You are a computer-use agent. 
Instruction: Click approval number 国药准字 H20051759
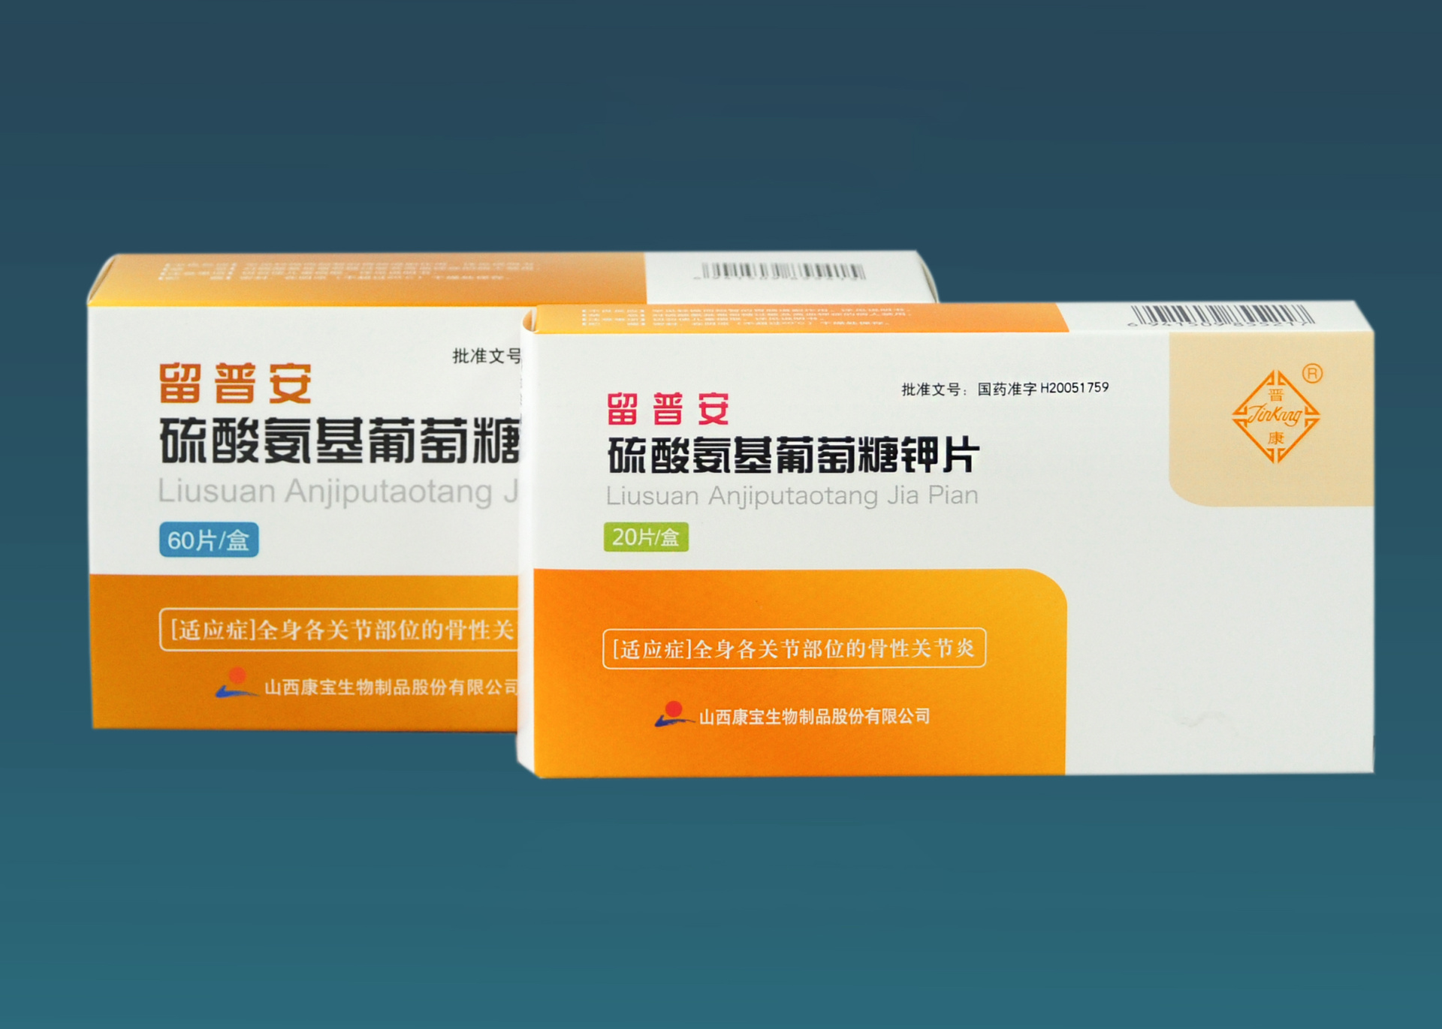(x=1043, y=388)
